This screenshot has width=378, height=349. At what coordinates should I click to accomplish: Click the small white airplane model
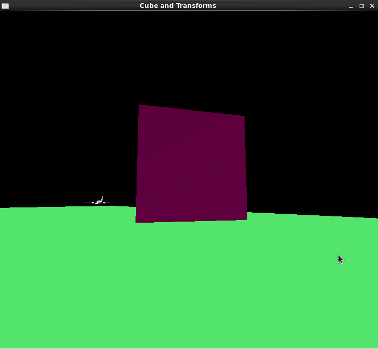point(98,201)
